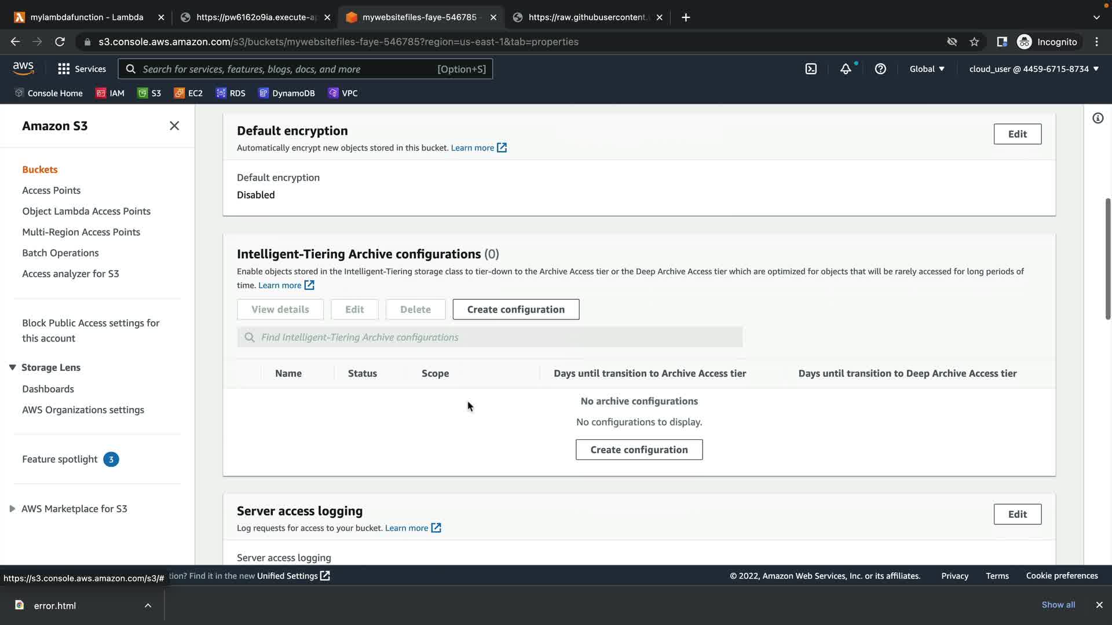1112x625 pixels.
Task: Switch to the mylambdafunction Lambda tab
Action: pos(87,17)
